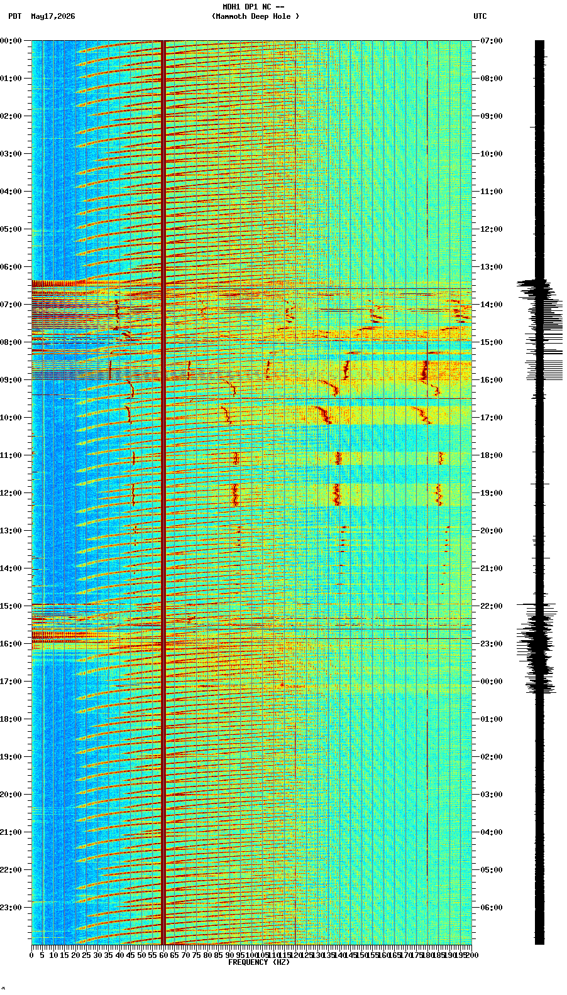Viewport: 567px width, 995px height.
Task: Click the 06:00 PDT time label
Action: tap(11, 267)
